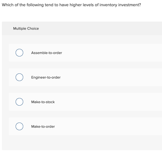Click the word 'Which' in the question

7,5
